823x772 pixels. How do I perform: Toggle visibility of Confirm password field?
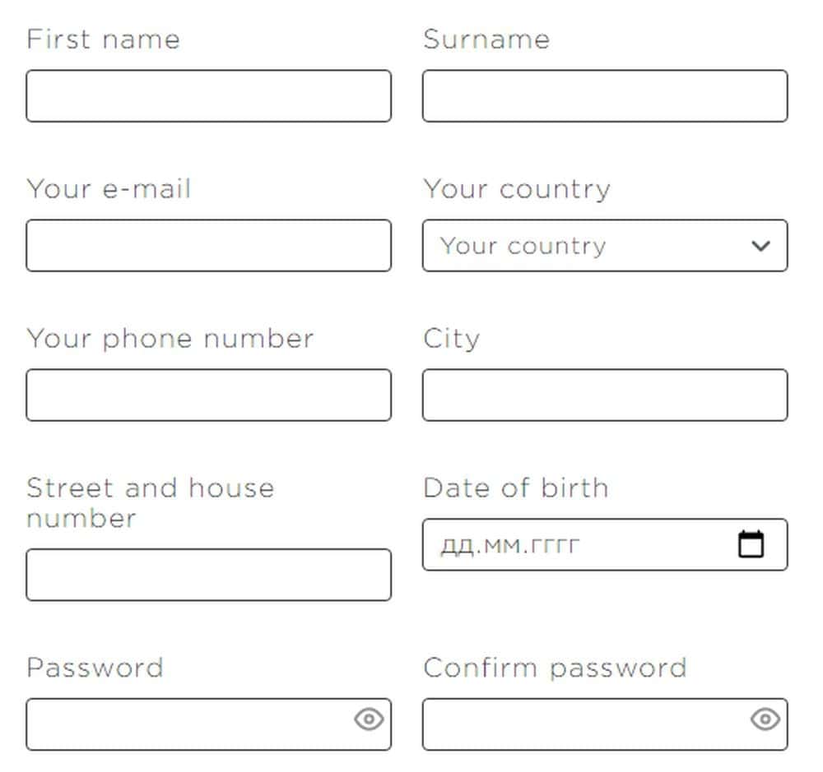[765, 719]
